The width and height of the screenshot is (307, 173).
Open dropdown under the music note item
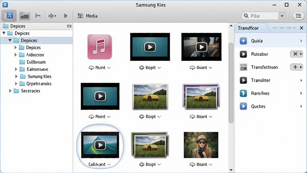[109, 68]
